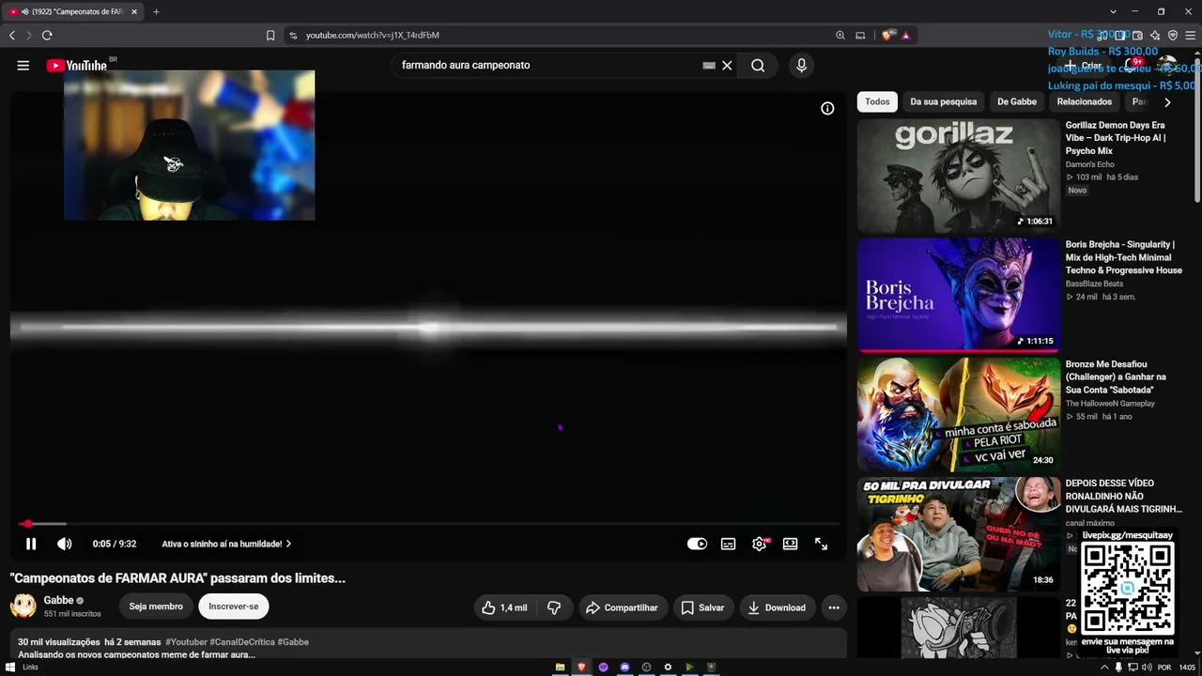The height and width of the screenshot is (676, 1202).
Task: Open the tab search dropdown arrow
Action: click(x=1113, y=12)
